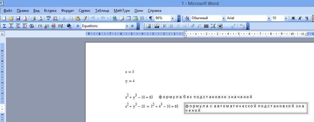Run spelling check via ABC icon
The height and width of the screenshot is (122, 314).
(48, 18)
